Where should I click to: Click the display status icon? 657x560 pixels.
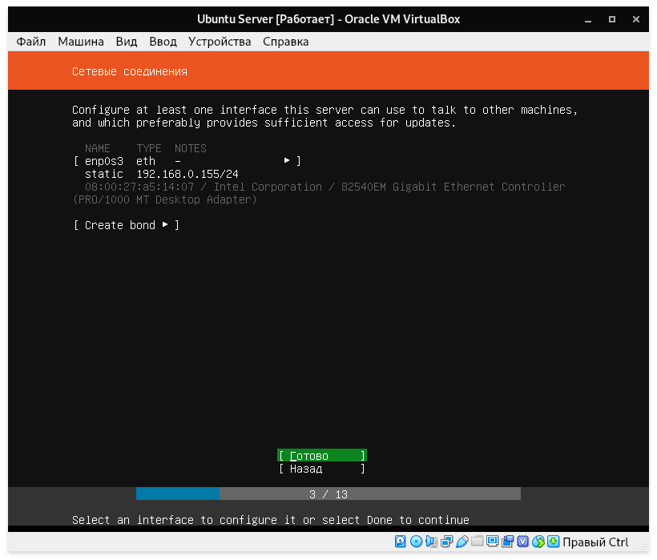492,542
